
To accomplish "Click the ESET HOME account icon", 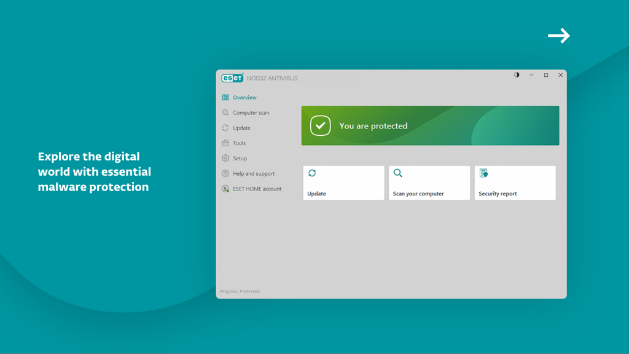I will point(225,189).
